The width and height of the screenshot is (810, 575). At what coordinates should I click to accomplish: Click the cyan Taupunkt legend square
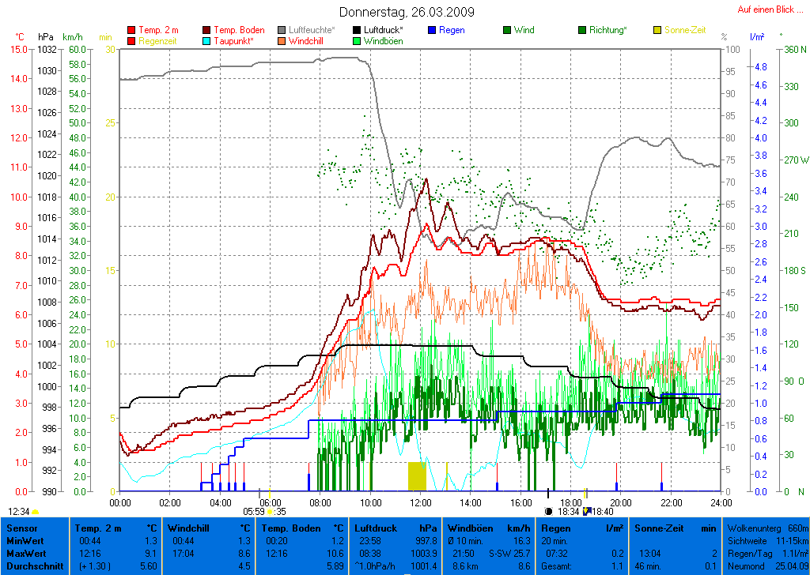coord(207,40)
